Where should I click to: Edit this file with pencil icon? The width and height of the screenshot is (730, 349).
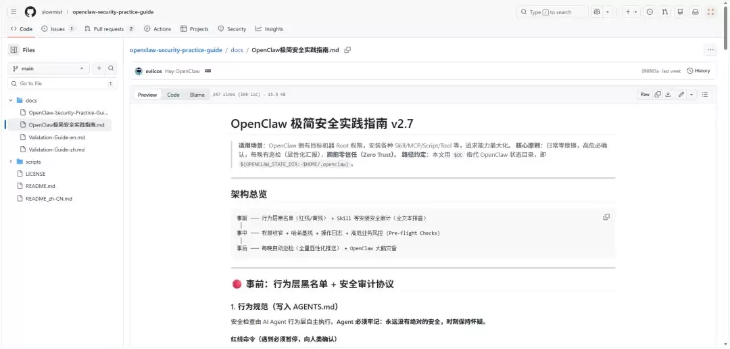pyautogui.click(x=681, y=94)
